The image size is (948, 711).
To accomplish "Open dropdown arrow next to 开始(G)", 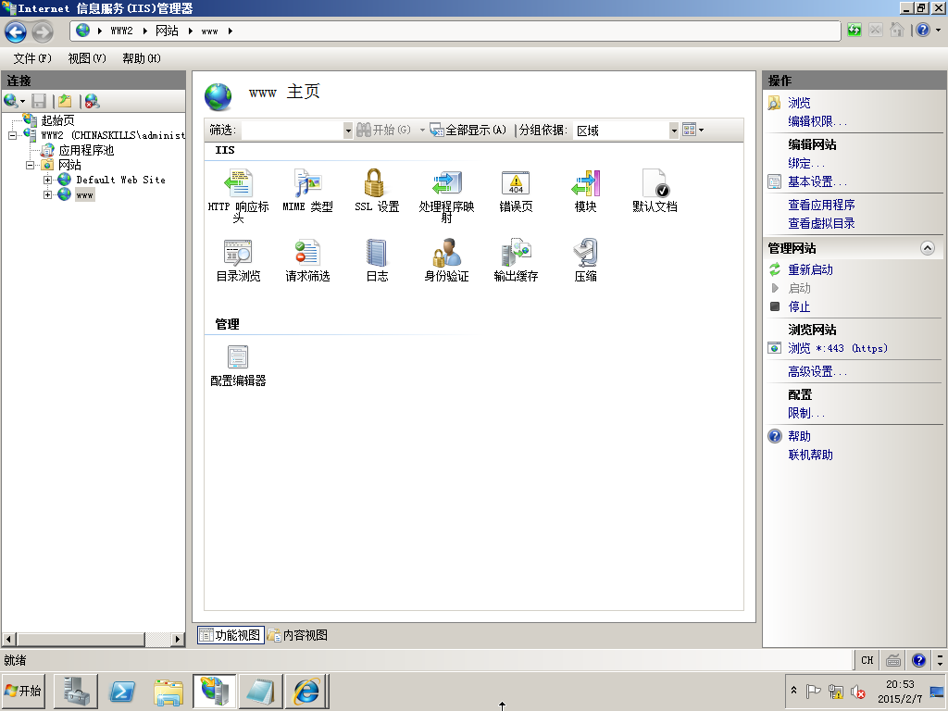I will coord(422,130).
